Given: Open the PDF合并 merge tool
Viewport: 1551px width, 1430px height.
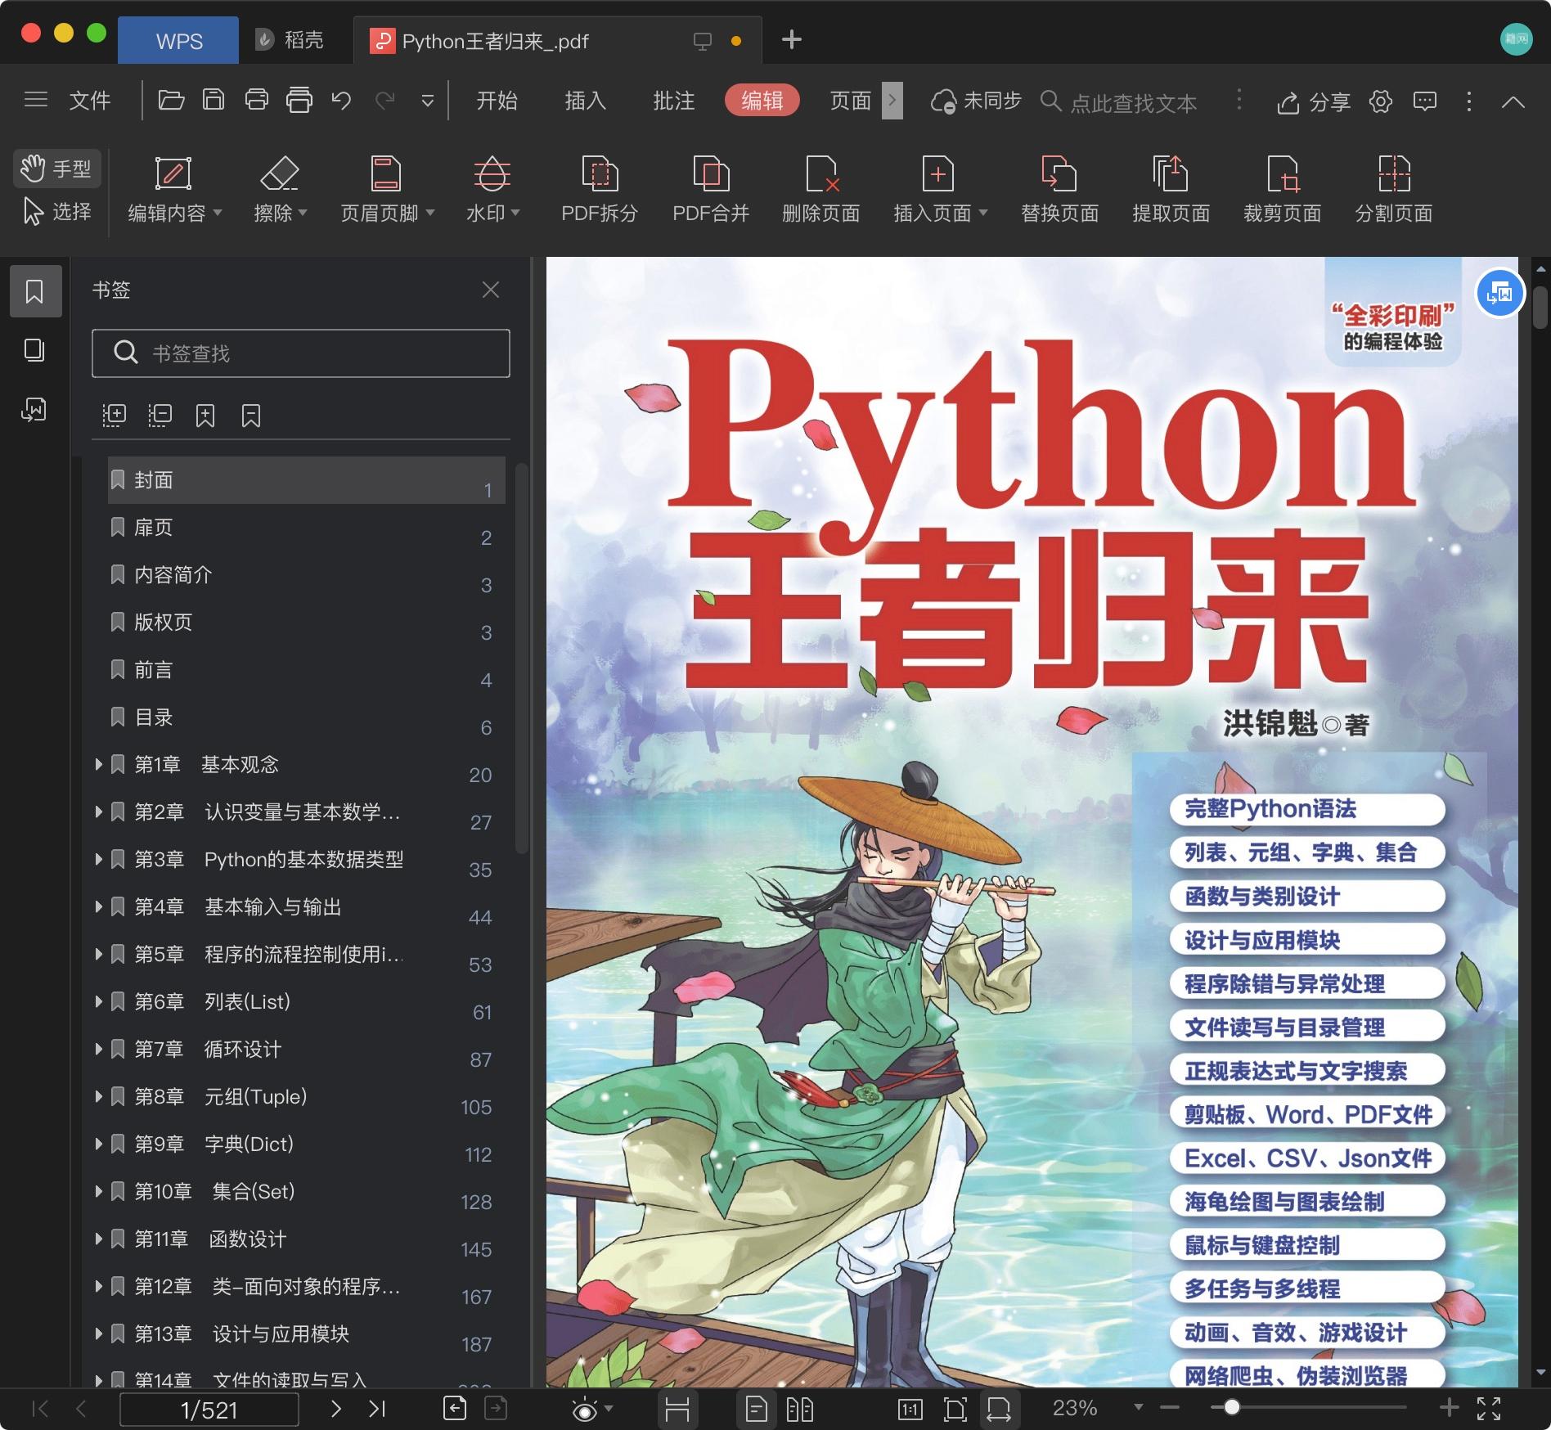Looking at the screenshot, I should (x=711, y=190).
